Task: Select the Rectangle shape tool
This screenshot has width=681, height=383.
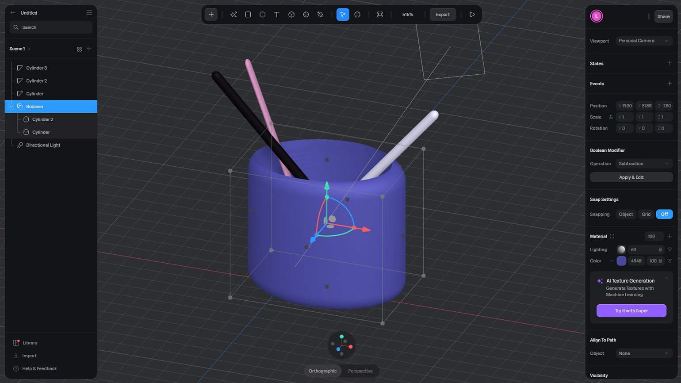Action: (x=248, y=15)
